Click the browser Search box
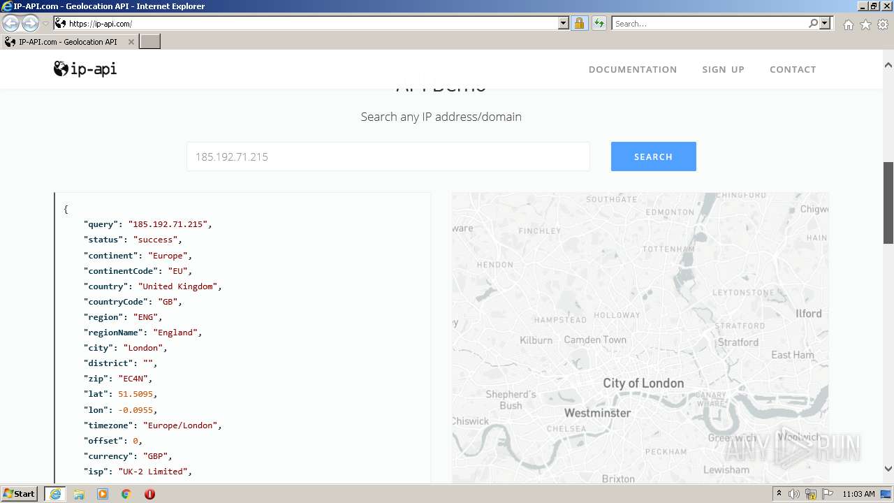 [x=710, y=24]
